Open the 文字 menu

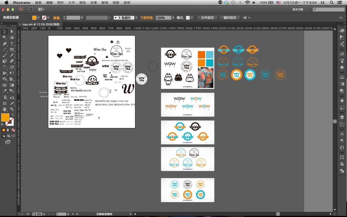(x=72, y=3)
